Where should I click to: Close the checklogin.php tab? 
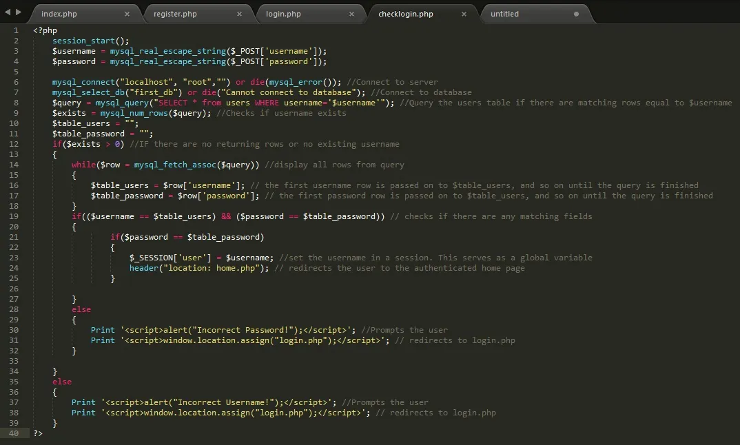pyautogui.click(x=464, y=14)
